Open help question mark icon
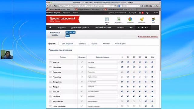The image size is (194, 109). pos(147,13)
